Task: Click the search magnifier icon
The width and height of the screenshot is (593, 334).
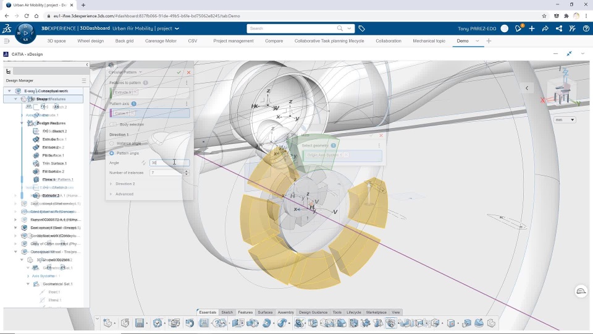Action: pos(340,28)
